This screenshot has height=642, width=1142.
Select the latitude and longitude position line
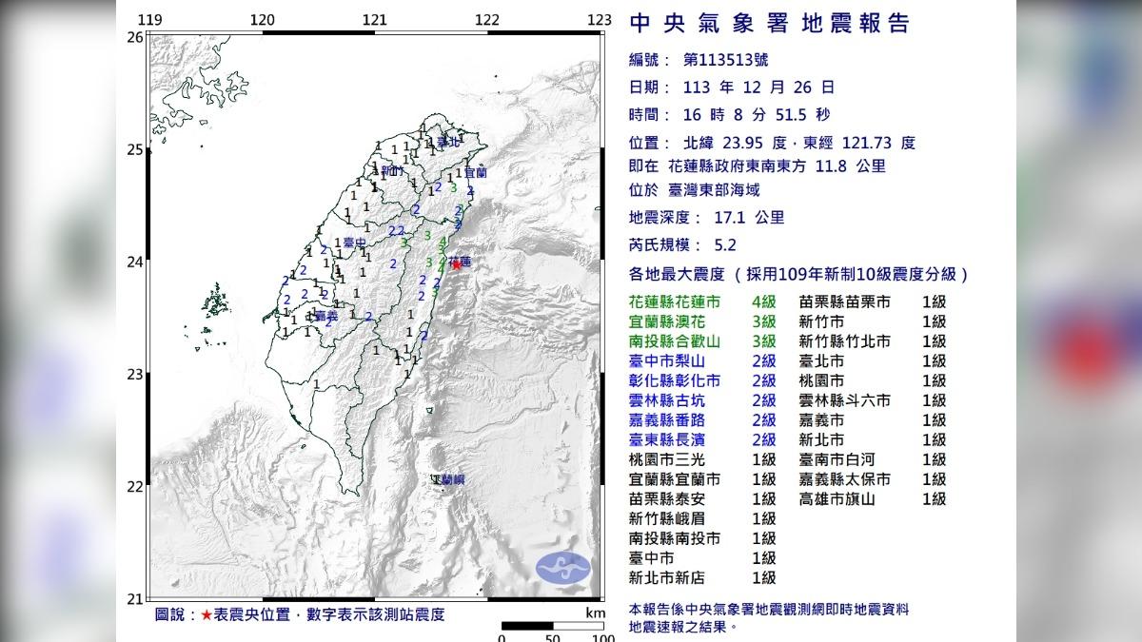(x=773, y=144)
